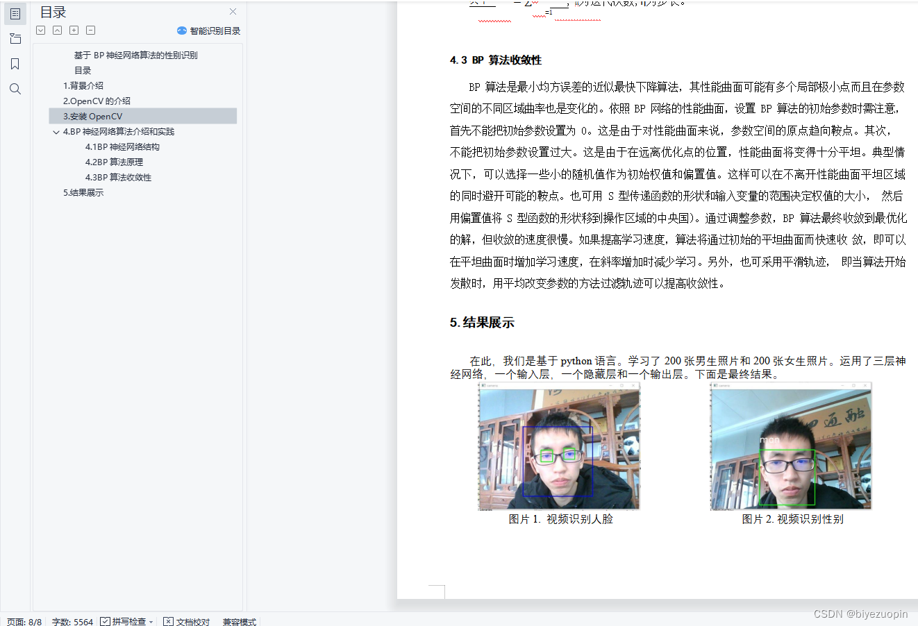The height and width of the screenshot is (626, 918).
Task: Open the annotations panel icon
Action: click(x=15, y=38)
